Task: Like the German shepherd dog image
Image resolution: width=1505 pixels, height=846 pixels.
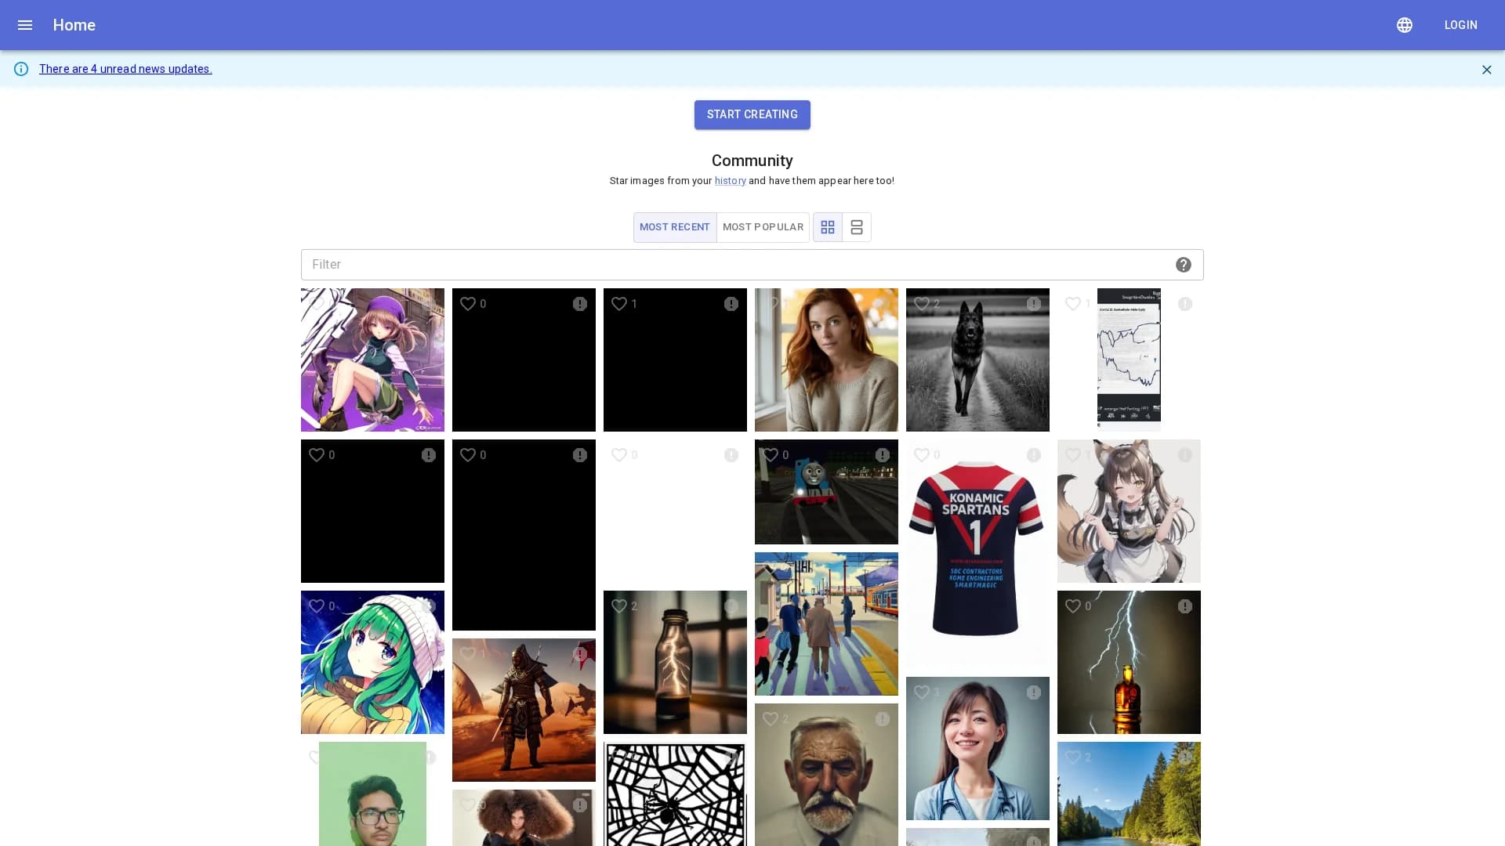Action: [x=922, y=304]
